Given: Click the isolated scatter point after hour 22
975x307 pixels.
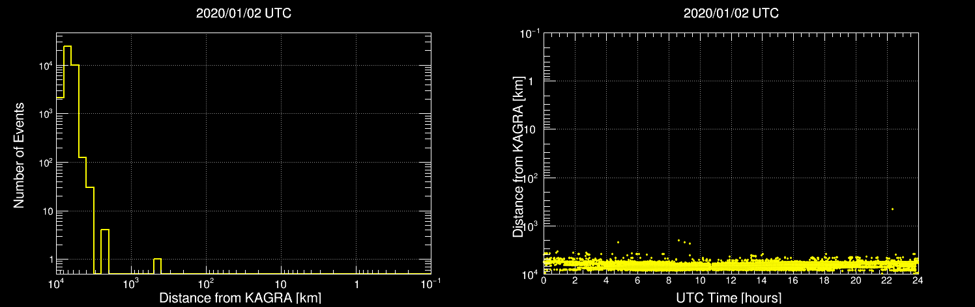Looking at the screenshot, I should coord(892,209).
